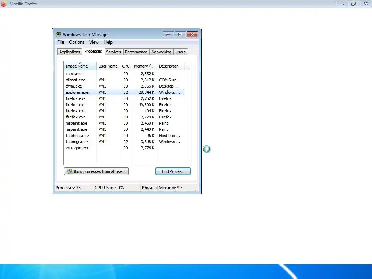Click CPU Usage: 0% status entry
Viewport: 372px width, 279px height.
tap(109, 188)
